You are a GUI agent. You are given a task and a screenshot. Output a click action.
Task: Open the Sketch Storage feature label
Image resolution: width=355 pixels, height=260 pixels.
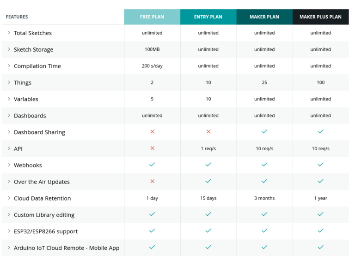pyautogui.click(x=33, y=50)
